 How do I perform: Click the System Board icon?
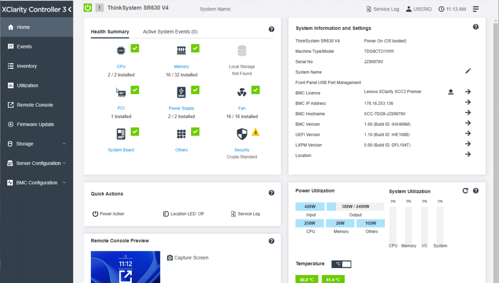coord(121,134)
